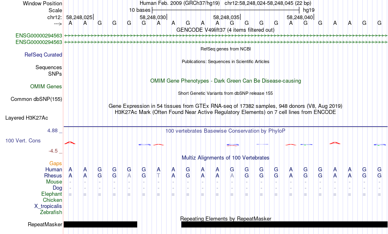Open RefSeq genes from NCBI track title

coord(225,49)
